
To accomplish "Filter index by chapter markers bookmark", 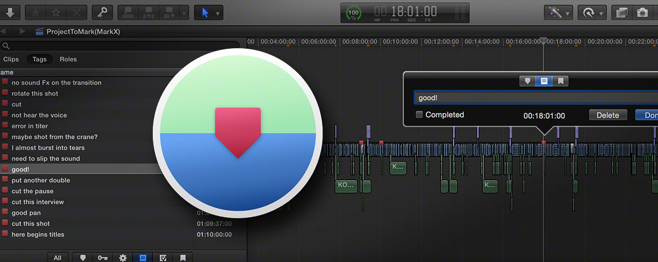I will click(x=183, y=257).
